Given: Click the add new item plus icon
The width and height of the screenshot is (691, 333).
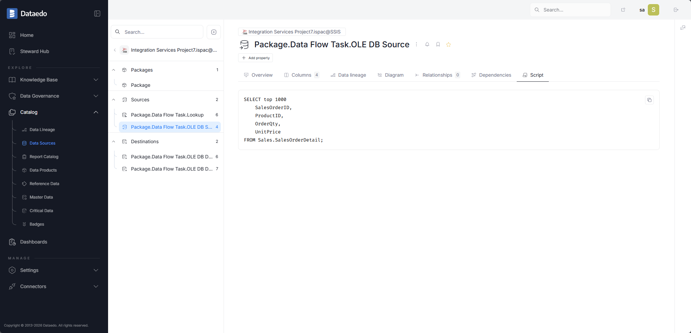Looking at the screenshot, I should pyautogui.click(x=213, y=32).
